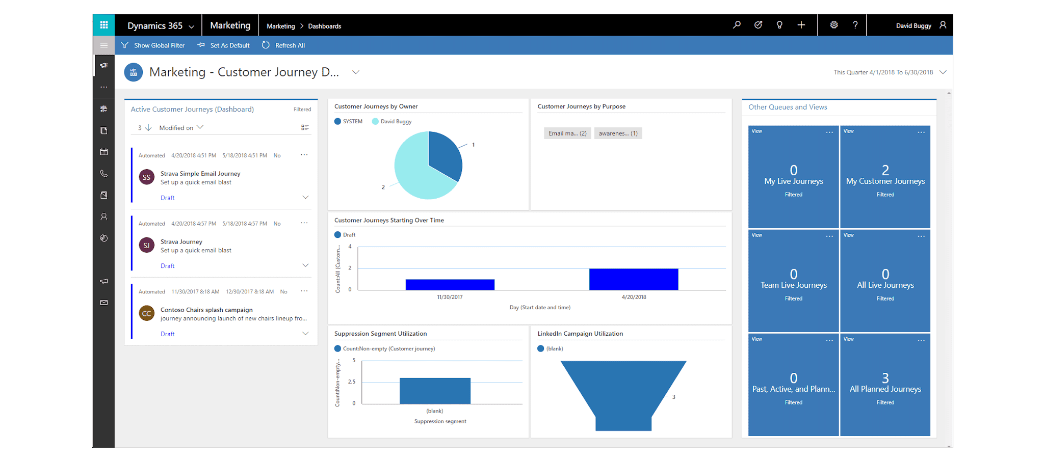The height and width of the screenshot is (462, 1044).
Task: Open the Strava Journey record
Action: point(181,242)
